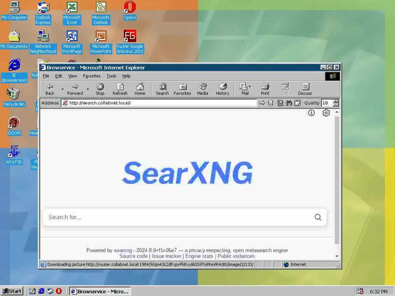395x296 pixels.
Task: Refresh the current page
Action: point(120,89)
